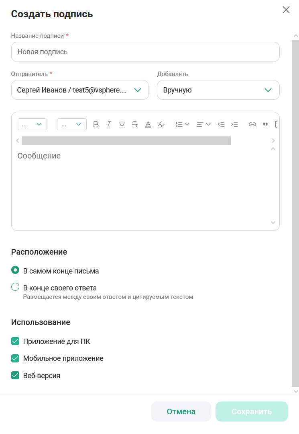Choose 'В конце своего ответа' placement
This screenshot has width=299, height=434.
point(15,287)
